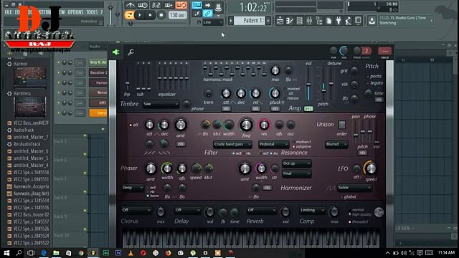The image size is (459, 258).
Task: Select Harmless preset thumbnail in browser
Action: pos(29,107)
